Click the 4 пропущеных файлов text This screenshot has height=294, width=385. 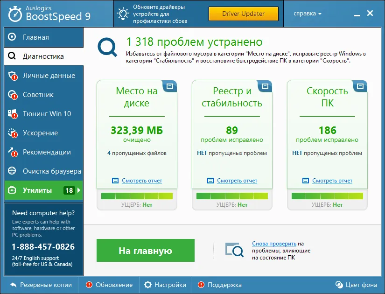[137, 153]
